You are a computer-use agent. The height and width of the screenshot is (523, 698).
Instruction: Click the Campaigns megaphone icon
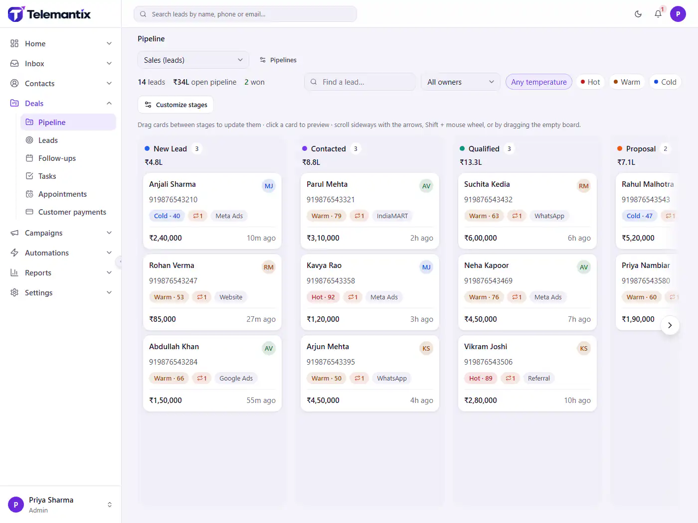coord(14,233)
